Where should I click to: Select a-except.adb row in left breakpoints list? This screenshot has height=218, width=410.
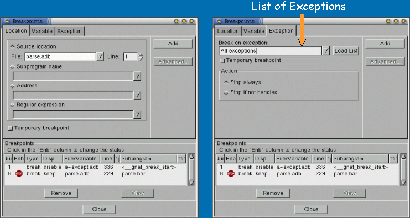click(95, 167)
